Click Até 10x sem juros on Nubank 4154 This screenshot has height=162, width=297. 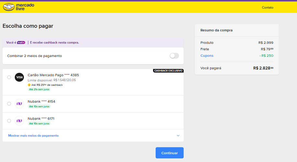[39, 107]
